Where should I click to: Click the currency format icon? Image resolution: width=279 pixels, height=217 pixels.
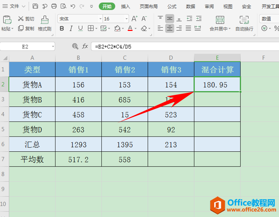point(264,28)
